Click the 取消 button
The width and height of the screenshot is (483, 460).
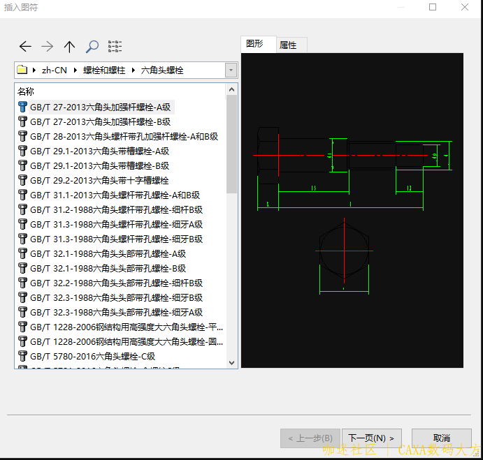point(441,438)
